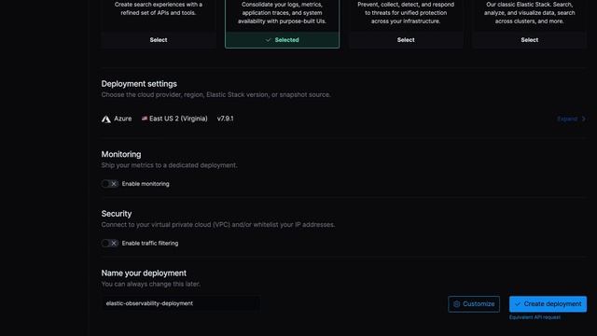Click the v7.9.1 stack version
This screenshot has height=336, width=597.
coord(226,119)
